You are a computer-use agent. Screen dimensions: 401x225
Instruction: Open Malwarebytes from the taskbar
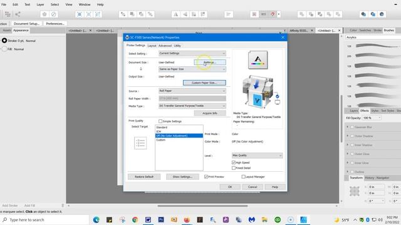pos(252,219)
